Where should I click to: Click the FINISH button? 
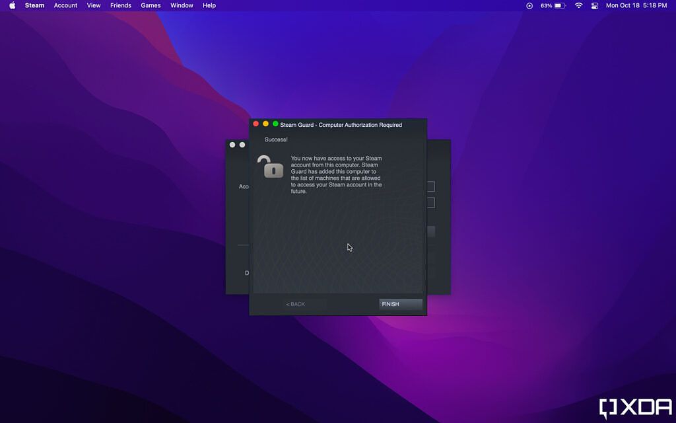(x=400, y=304)
